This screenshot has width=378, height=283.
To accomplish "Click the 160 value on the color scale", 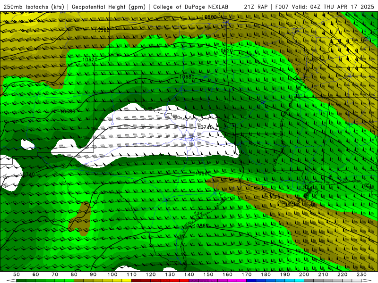I will tap(227, 275).
